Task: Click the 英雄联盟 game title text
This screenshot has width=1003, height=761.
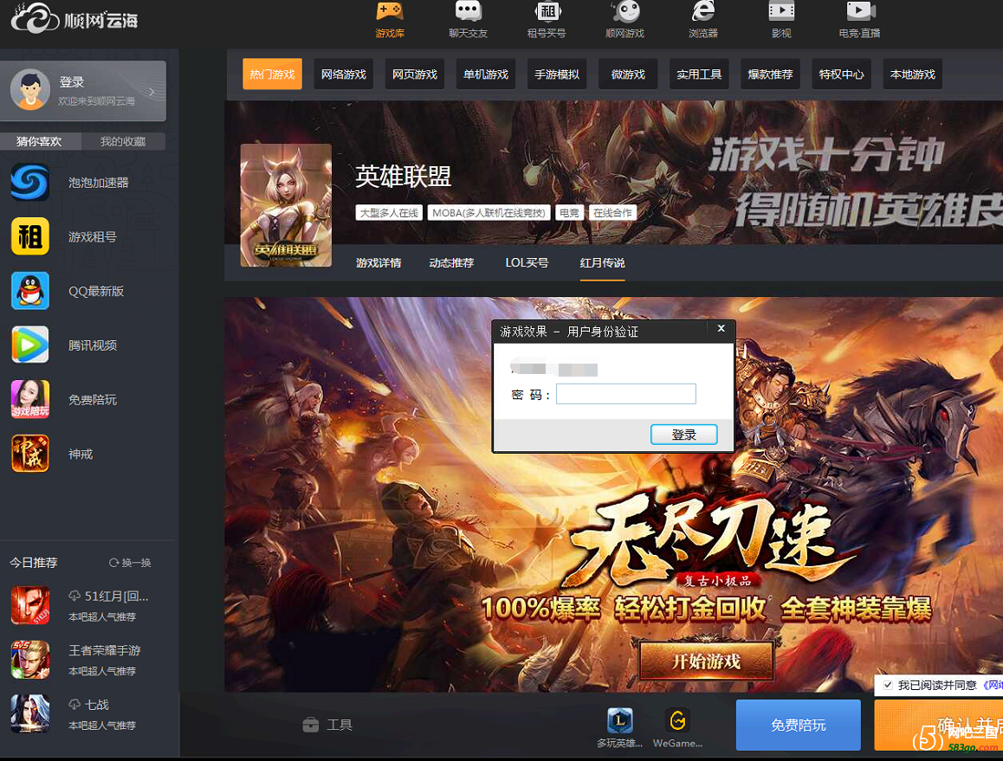Action: pos(404,177)
